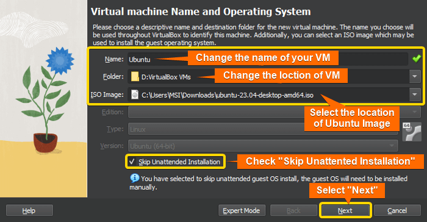Click the 'Version:' label
The image size is (427, 222).
pyautogui.click(x=112, y=146)
